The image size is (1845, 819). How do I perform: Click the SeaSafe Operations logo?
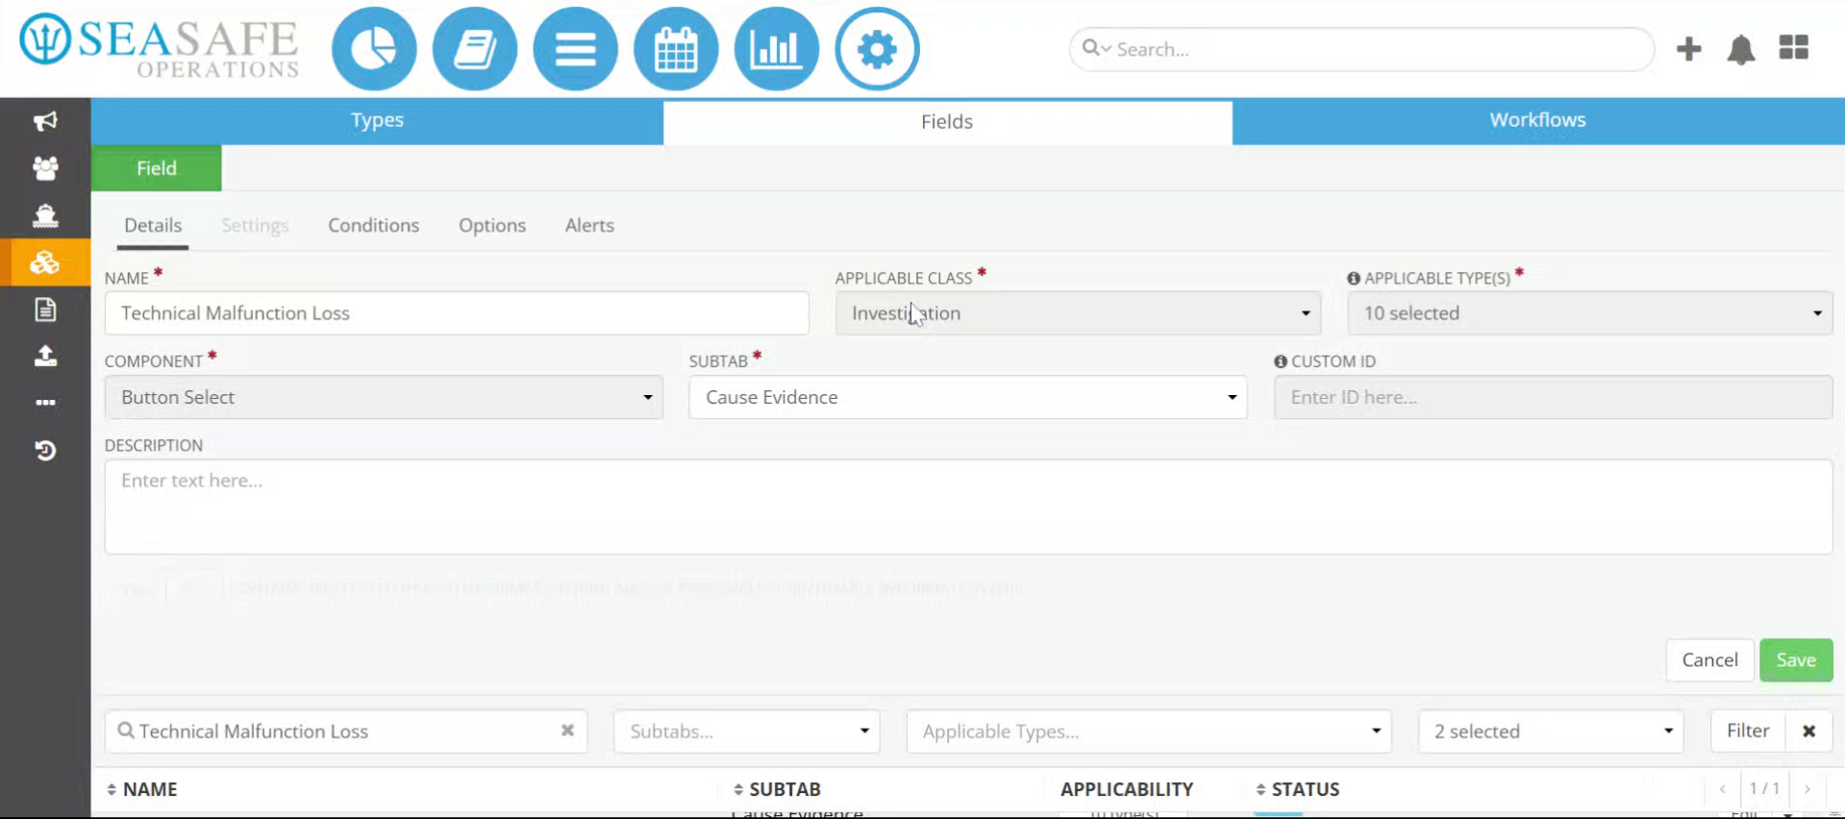160,47
